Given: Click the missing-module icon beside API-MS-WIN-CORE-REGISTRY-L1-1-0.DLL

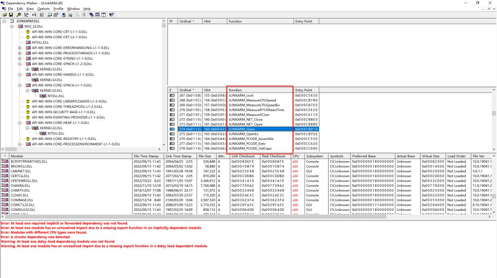Looking at the screenshot, I should (x=28, y=139).
